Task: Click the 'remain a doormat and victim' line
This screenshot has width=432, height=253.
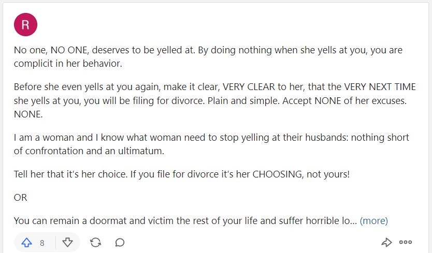Action: tap(185, 221)
